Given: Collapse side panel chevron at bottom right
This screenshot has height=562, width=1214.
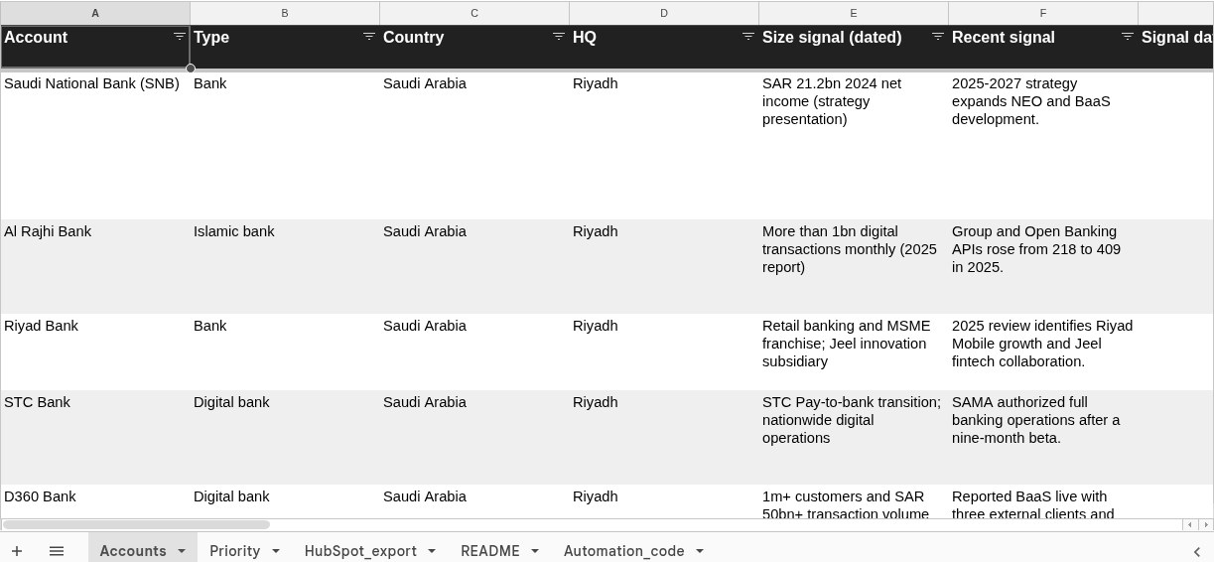Looking at the screenshot, I should 1197,552.
